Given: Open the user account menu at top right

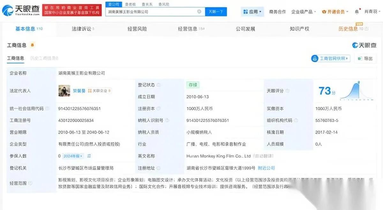Looking at the screenshot, I should coord(372,12).
